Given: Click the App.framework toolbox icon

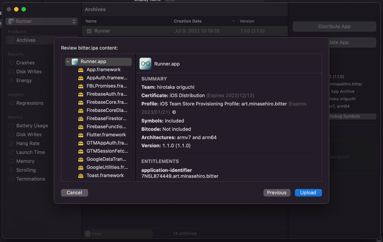Looking at the screenshot, I should click(81, 70).
